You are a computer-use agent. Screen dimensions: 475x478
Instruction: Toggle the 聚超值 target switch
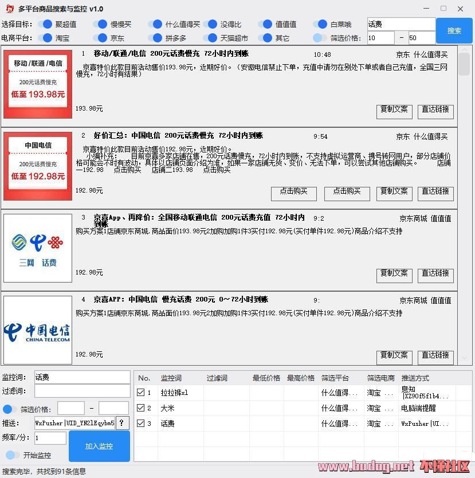point(45,24)
